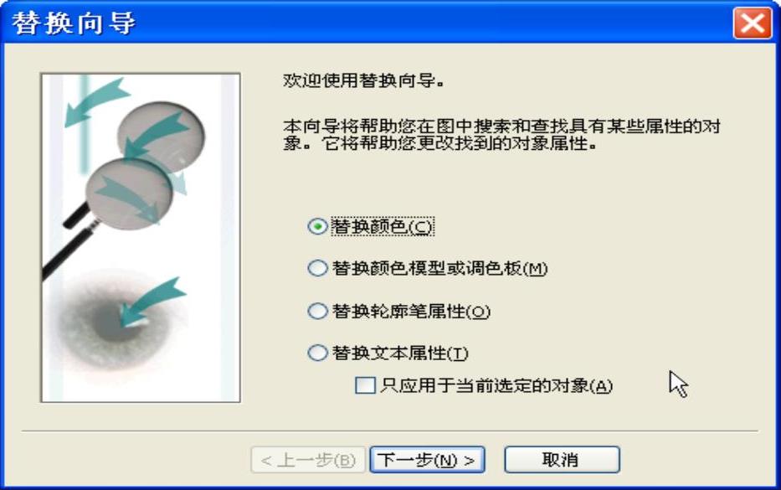
Task: Close the 替换向导 dialog with the red X
Action: 752,23
